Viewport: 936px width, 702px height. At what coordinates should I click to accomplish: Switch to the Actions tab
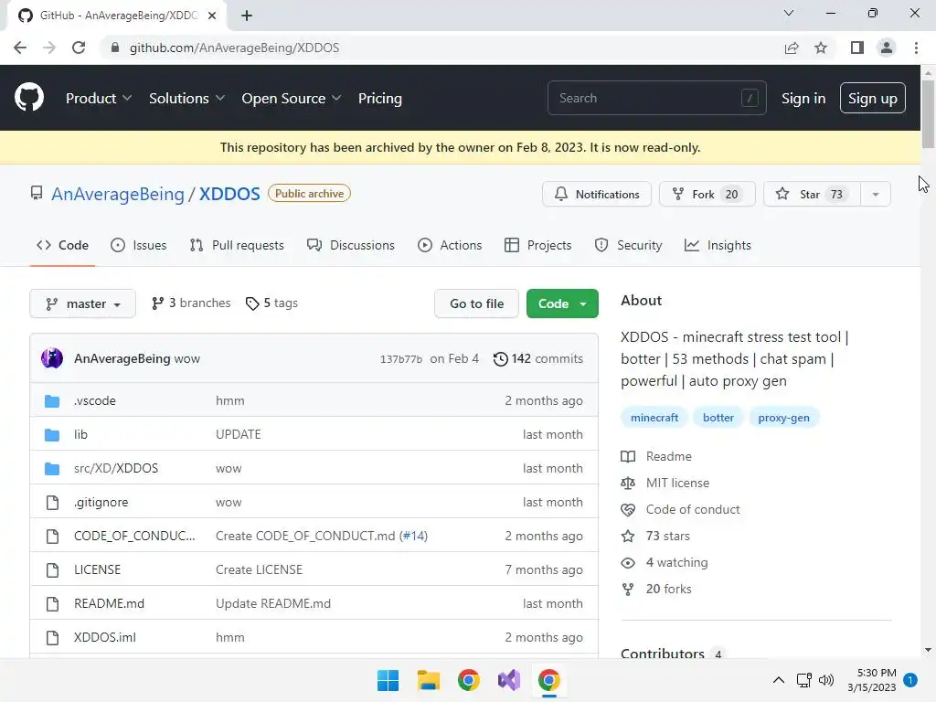click(450, 245)
